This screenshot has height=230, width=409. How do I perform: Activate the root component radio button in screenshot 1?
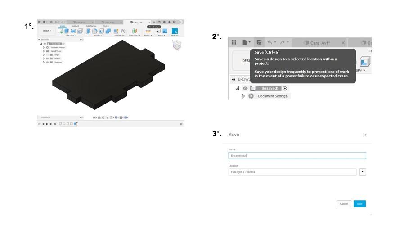[63, 44]
